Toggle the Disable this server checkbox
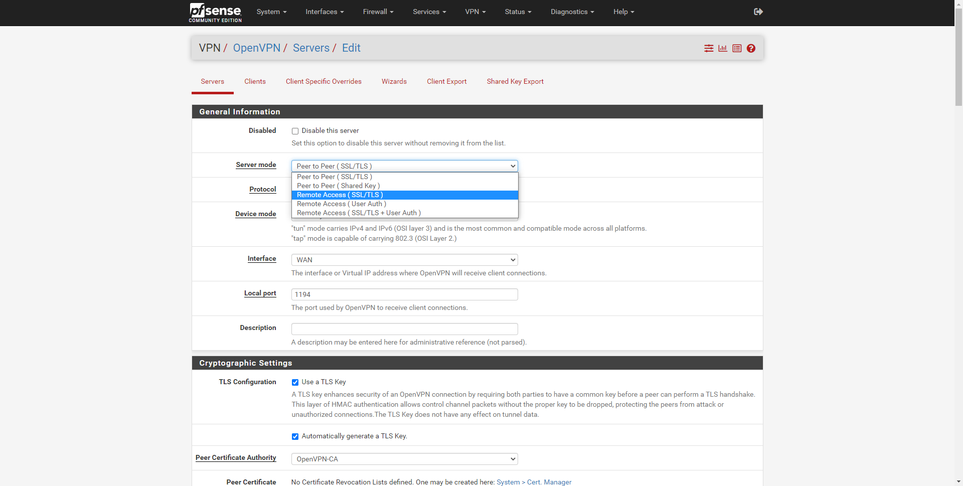The image size is (963, 486). point(295,131)
